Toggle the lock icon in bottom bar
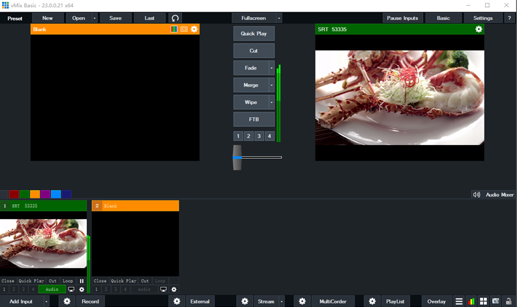The image size is (517, 307). pyautogui.click(x=509, y=301)
